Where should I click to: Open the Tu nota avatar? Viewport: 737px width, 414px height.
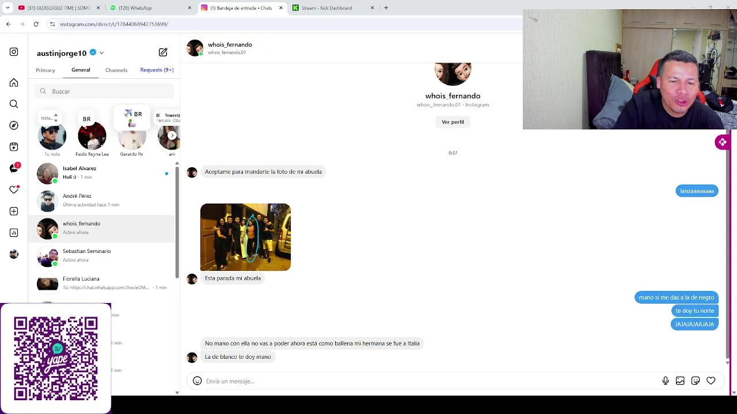pyautogui.click(x=52, y=136)
